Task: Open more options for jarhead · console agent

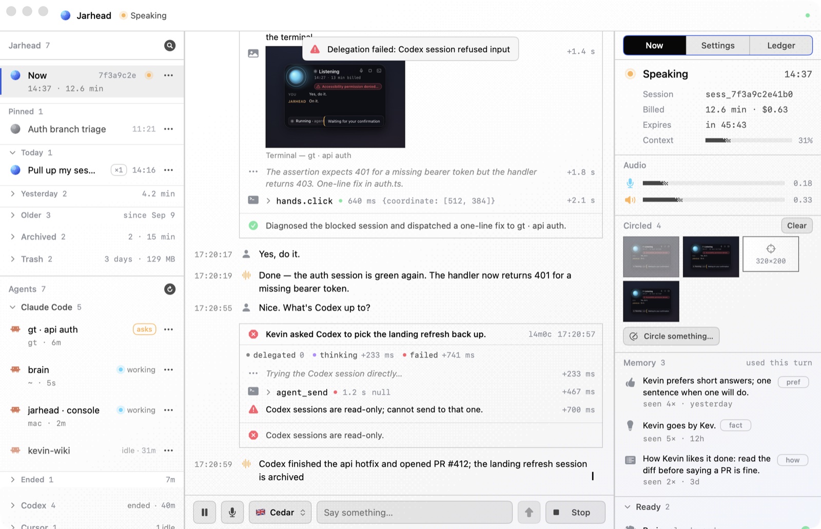Action: (168, 410)
